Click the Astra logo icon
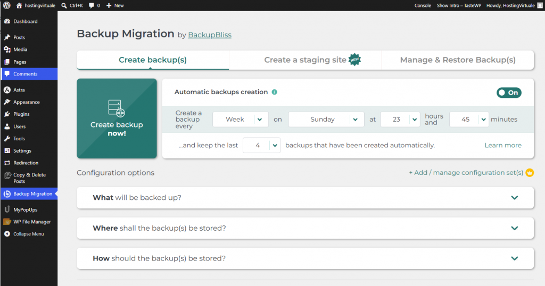Image resolution: width=545 pixels, height=286 pixels. (x=7, y=90)
